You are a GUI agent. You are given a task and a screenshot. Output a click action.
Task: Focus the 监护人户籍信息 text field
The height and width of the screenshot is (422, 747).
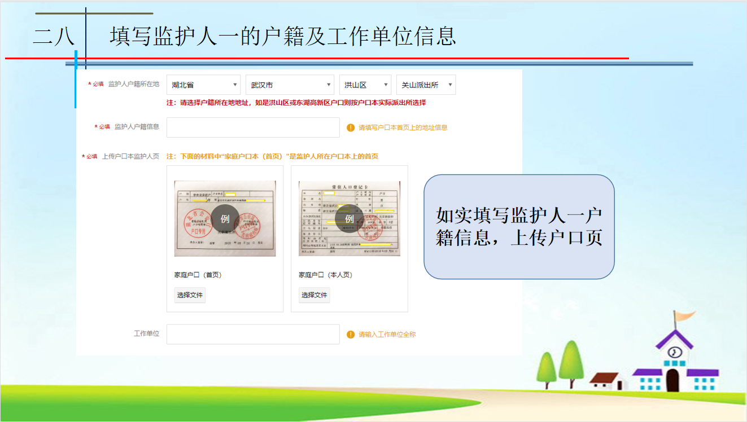click(253, 128)
